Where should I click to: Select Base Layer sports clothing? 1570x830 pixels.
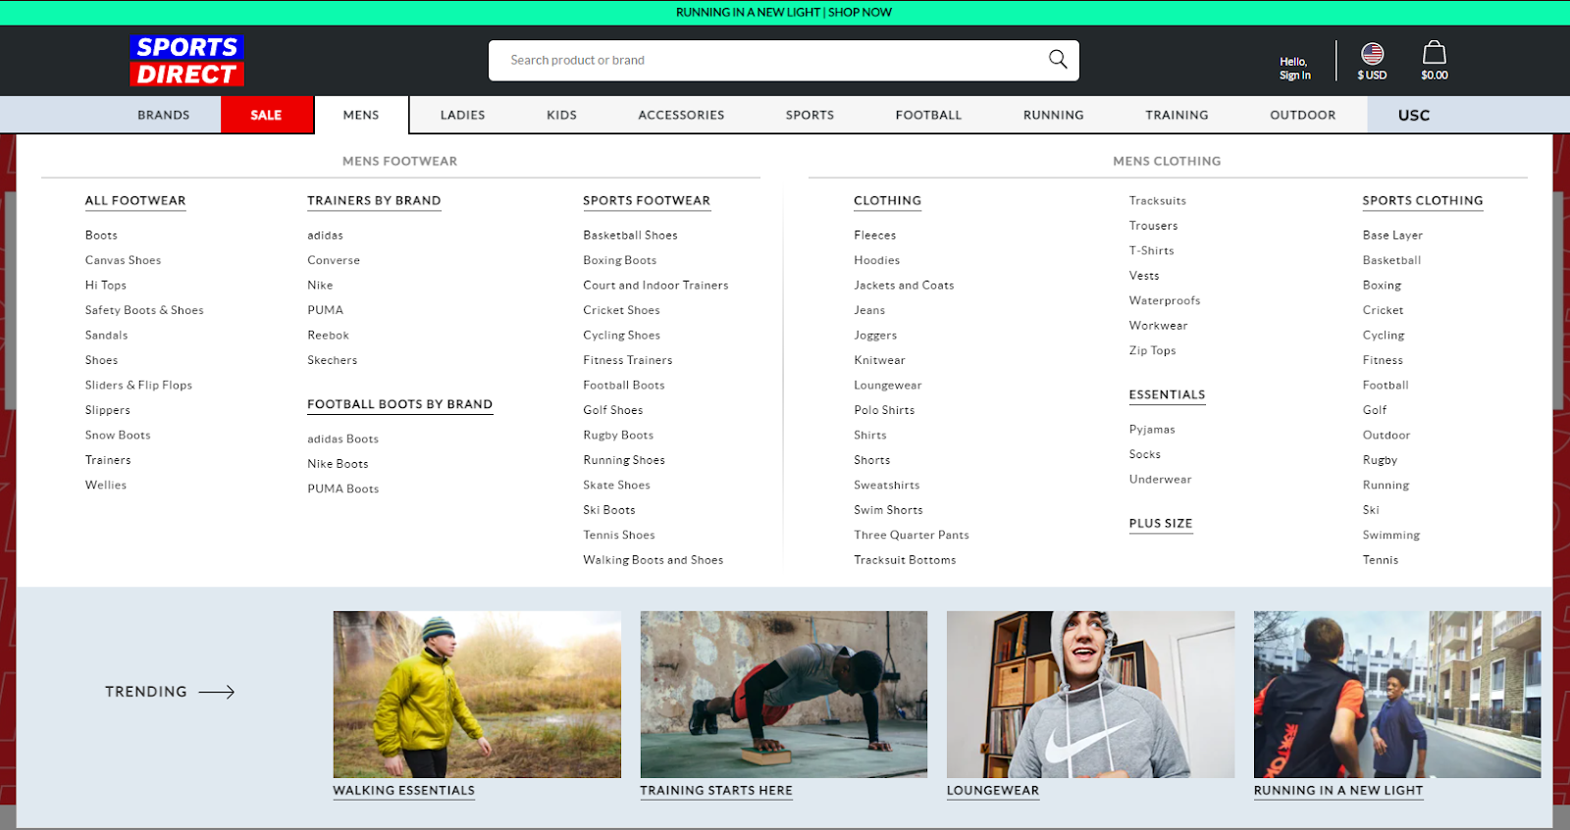click(1392, 235)
